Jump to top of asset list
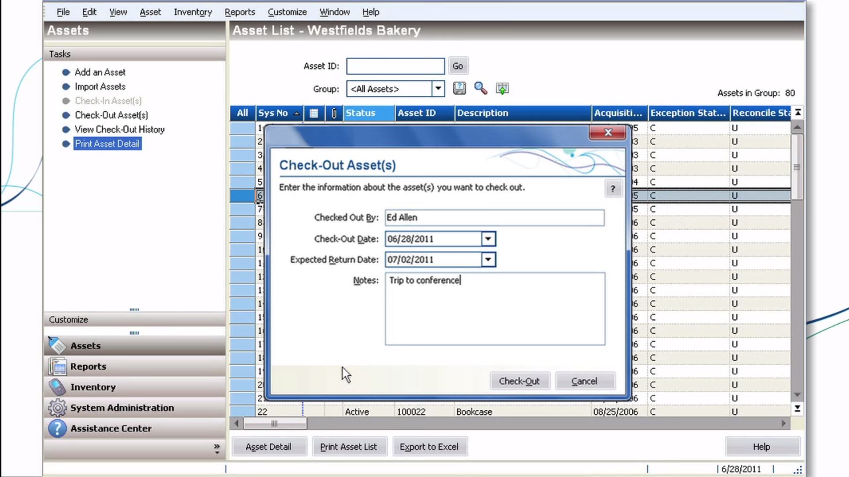The height and width of the screenshot is (477, 849). [798, 113]
